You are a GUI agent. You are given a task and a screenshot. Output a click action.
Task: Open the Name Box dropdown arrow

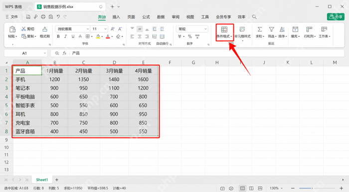tap(45, 53)
